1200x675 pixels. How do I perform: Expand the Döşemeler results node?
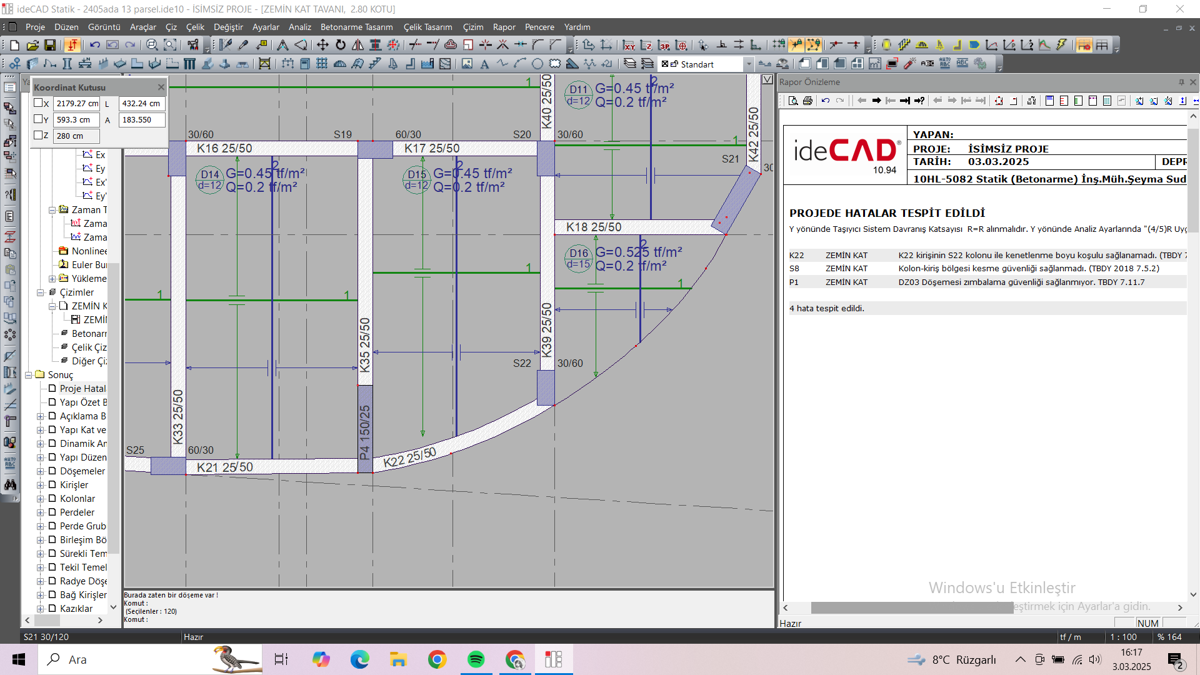[x=41, y=471]
